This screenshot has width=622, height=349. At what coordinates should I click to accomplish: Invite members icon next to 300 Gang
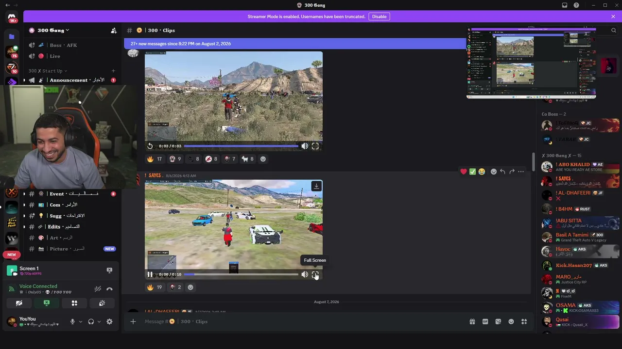[x=114, y=31]
